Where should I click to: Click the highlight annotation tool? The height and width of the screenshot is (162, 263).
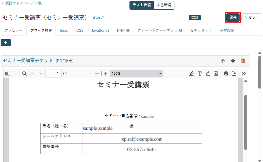[x=192, y=74]
